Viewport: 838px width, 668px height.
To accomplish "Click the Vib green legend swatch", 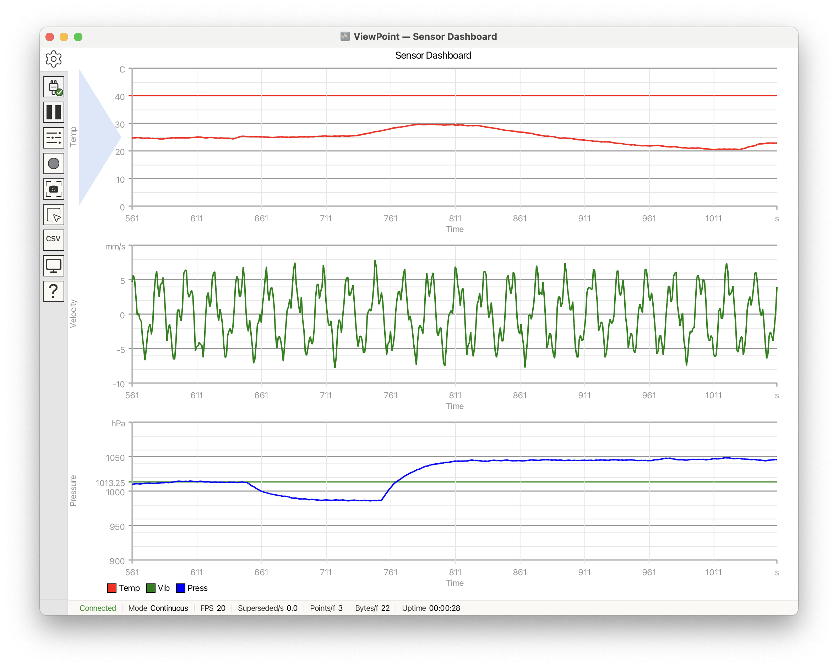I will click(x=151, y=588).
